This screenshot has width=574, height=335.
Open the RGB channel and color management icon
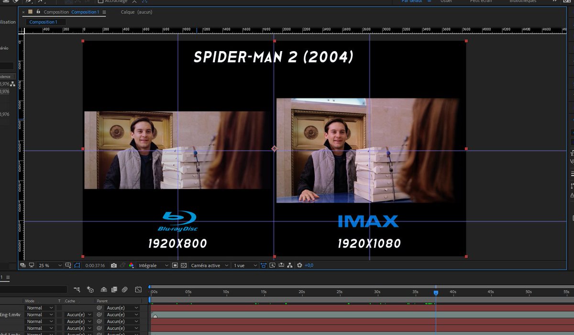(x=131, y=265)
